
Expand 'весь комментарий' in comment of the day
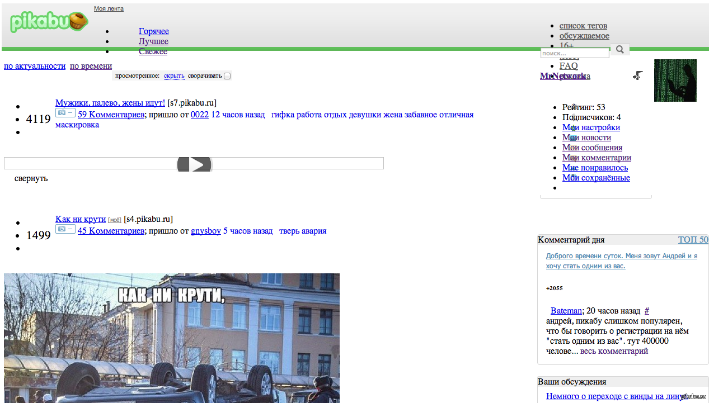pyautogui.click(x=614, y=351)
